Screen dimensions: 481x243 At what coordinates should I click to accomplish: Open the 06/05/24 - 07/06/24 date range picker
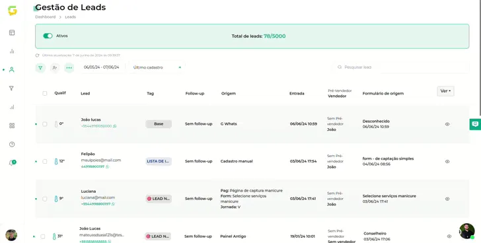[102, 67]
